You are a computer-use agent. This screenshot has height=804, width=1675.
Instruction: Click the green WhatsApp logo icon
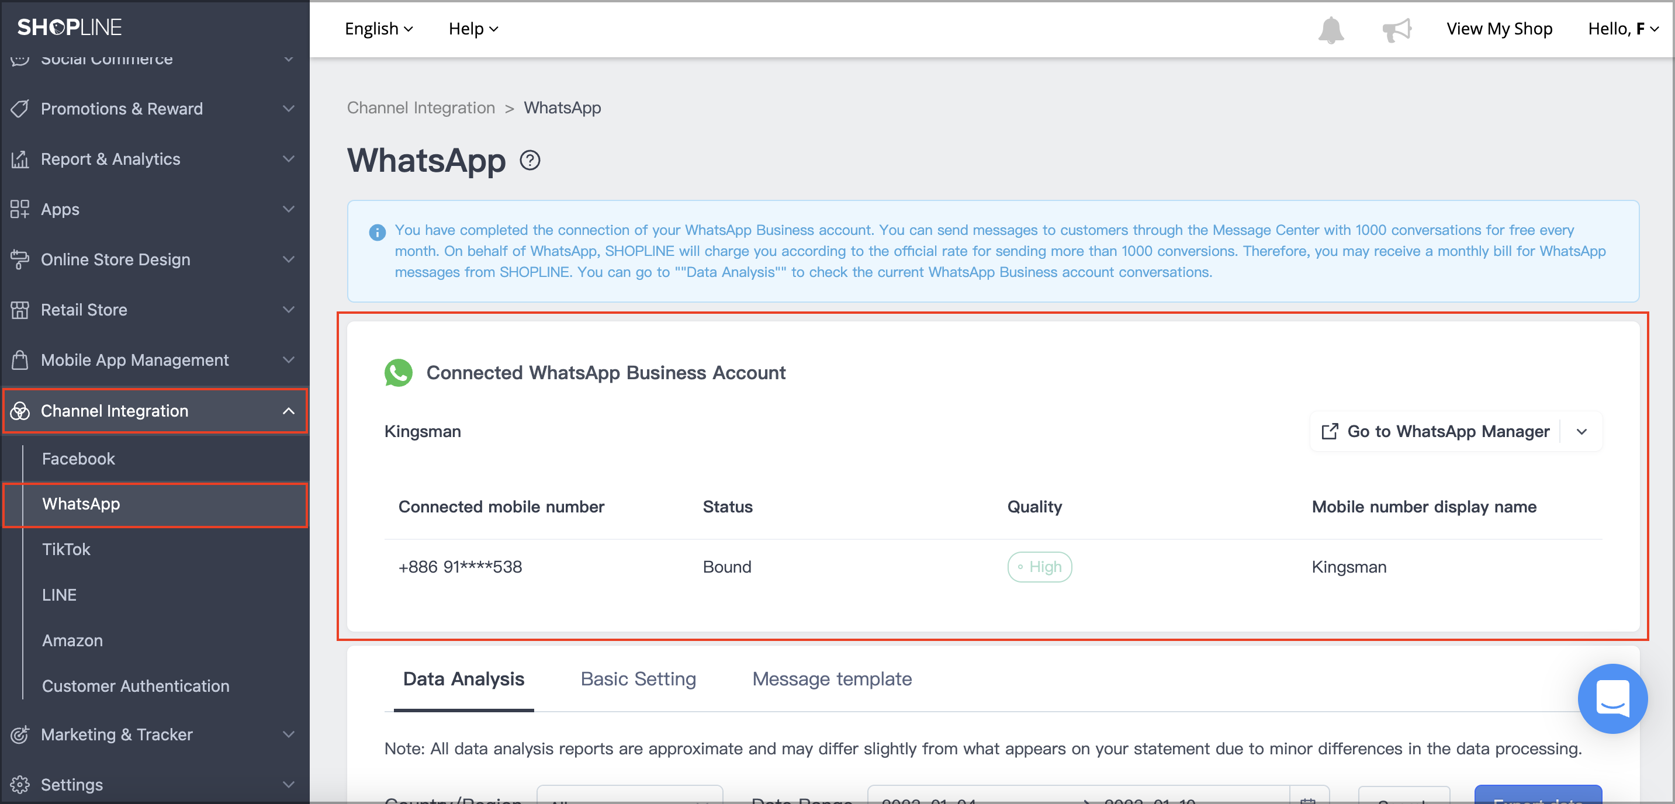click(398, 372)
